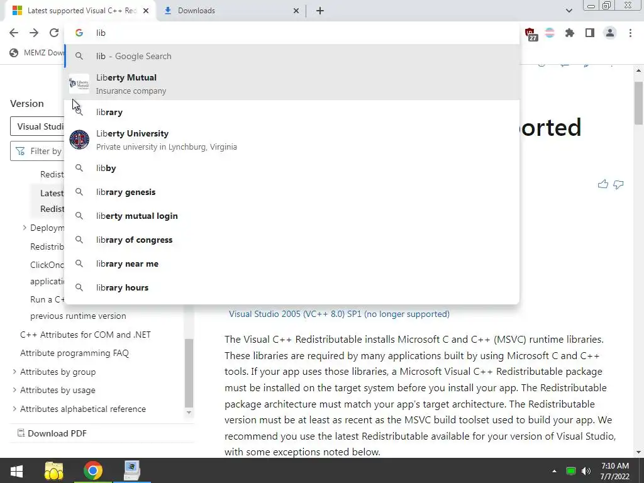The height and width of the screenshot is (483, 644).
Task: Click the red shield extension with badge 27
Action: (x=531, y=34)
